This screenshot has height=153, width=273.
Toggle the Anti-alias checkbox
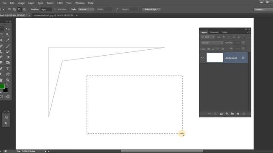tap(55, 9)
